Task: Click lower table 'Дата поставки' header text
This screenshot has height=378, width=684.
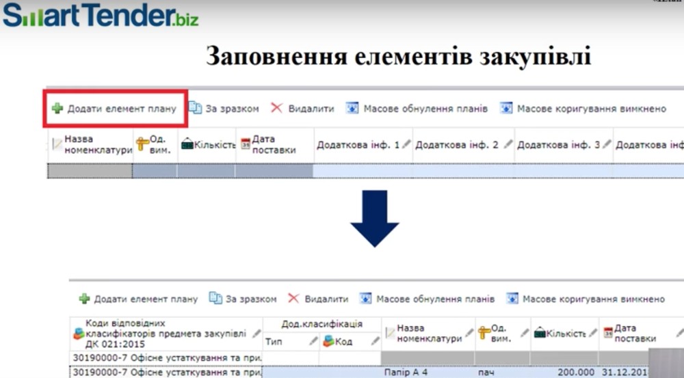Action: pos(635,334)
